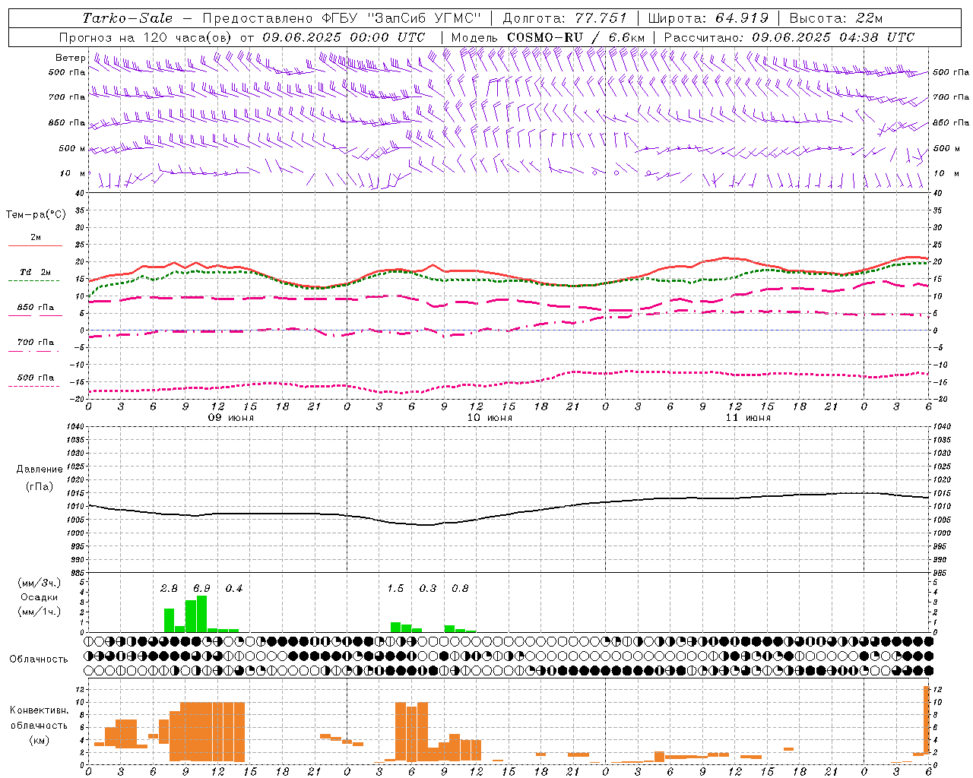This screenshot has width=973, height=778.
Task: Click the '10 м' wind level label on left
Action: 72,173
